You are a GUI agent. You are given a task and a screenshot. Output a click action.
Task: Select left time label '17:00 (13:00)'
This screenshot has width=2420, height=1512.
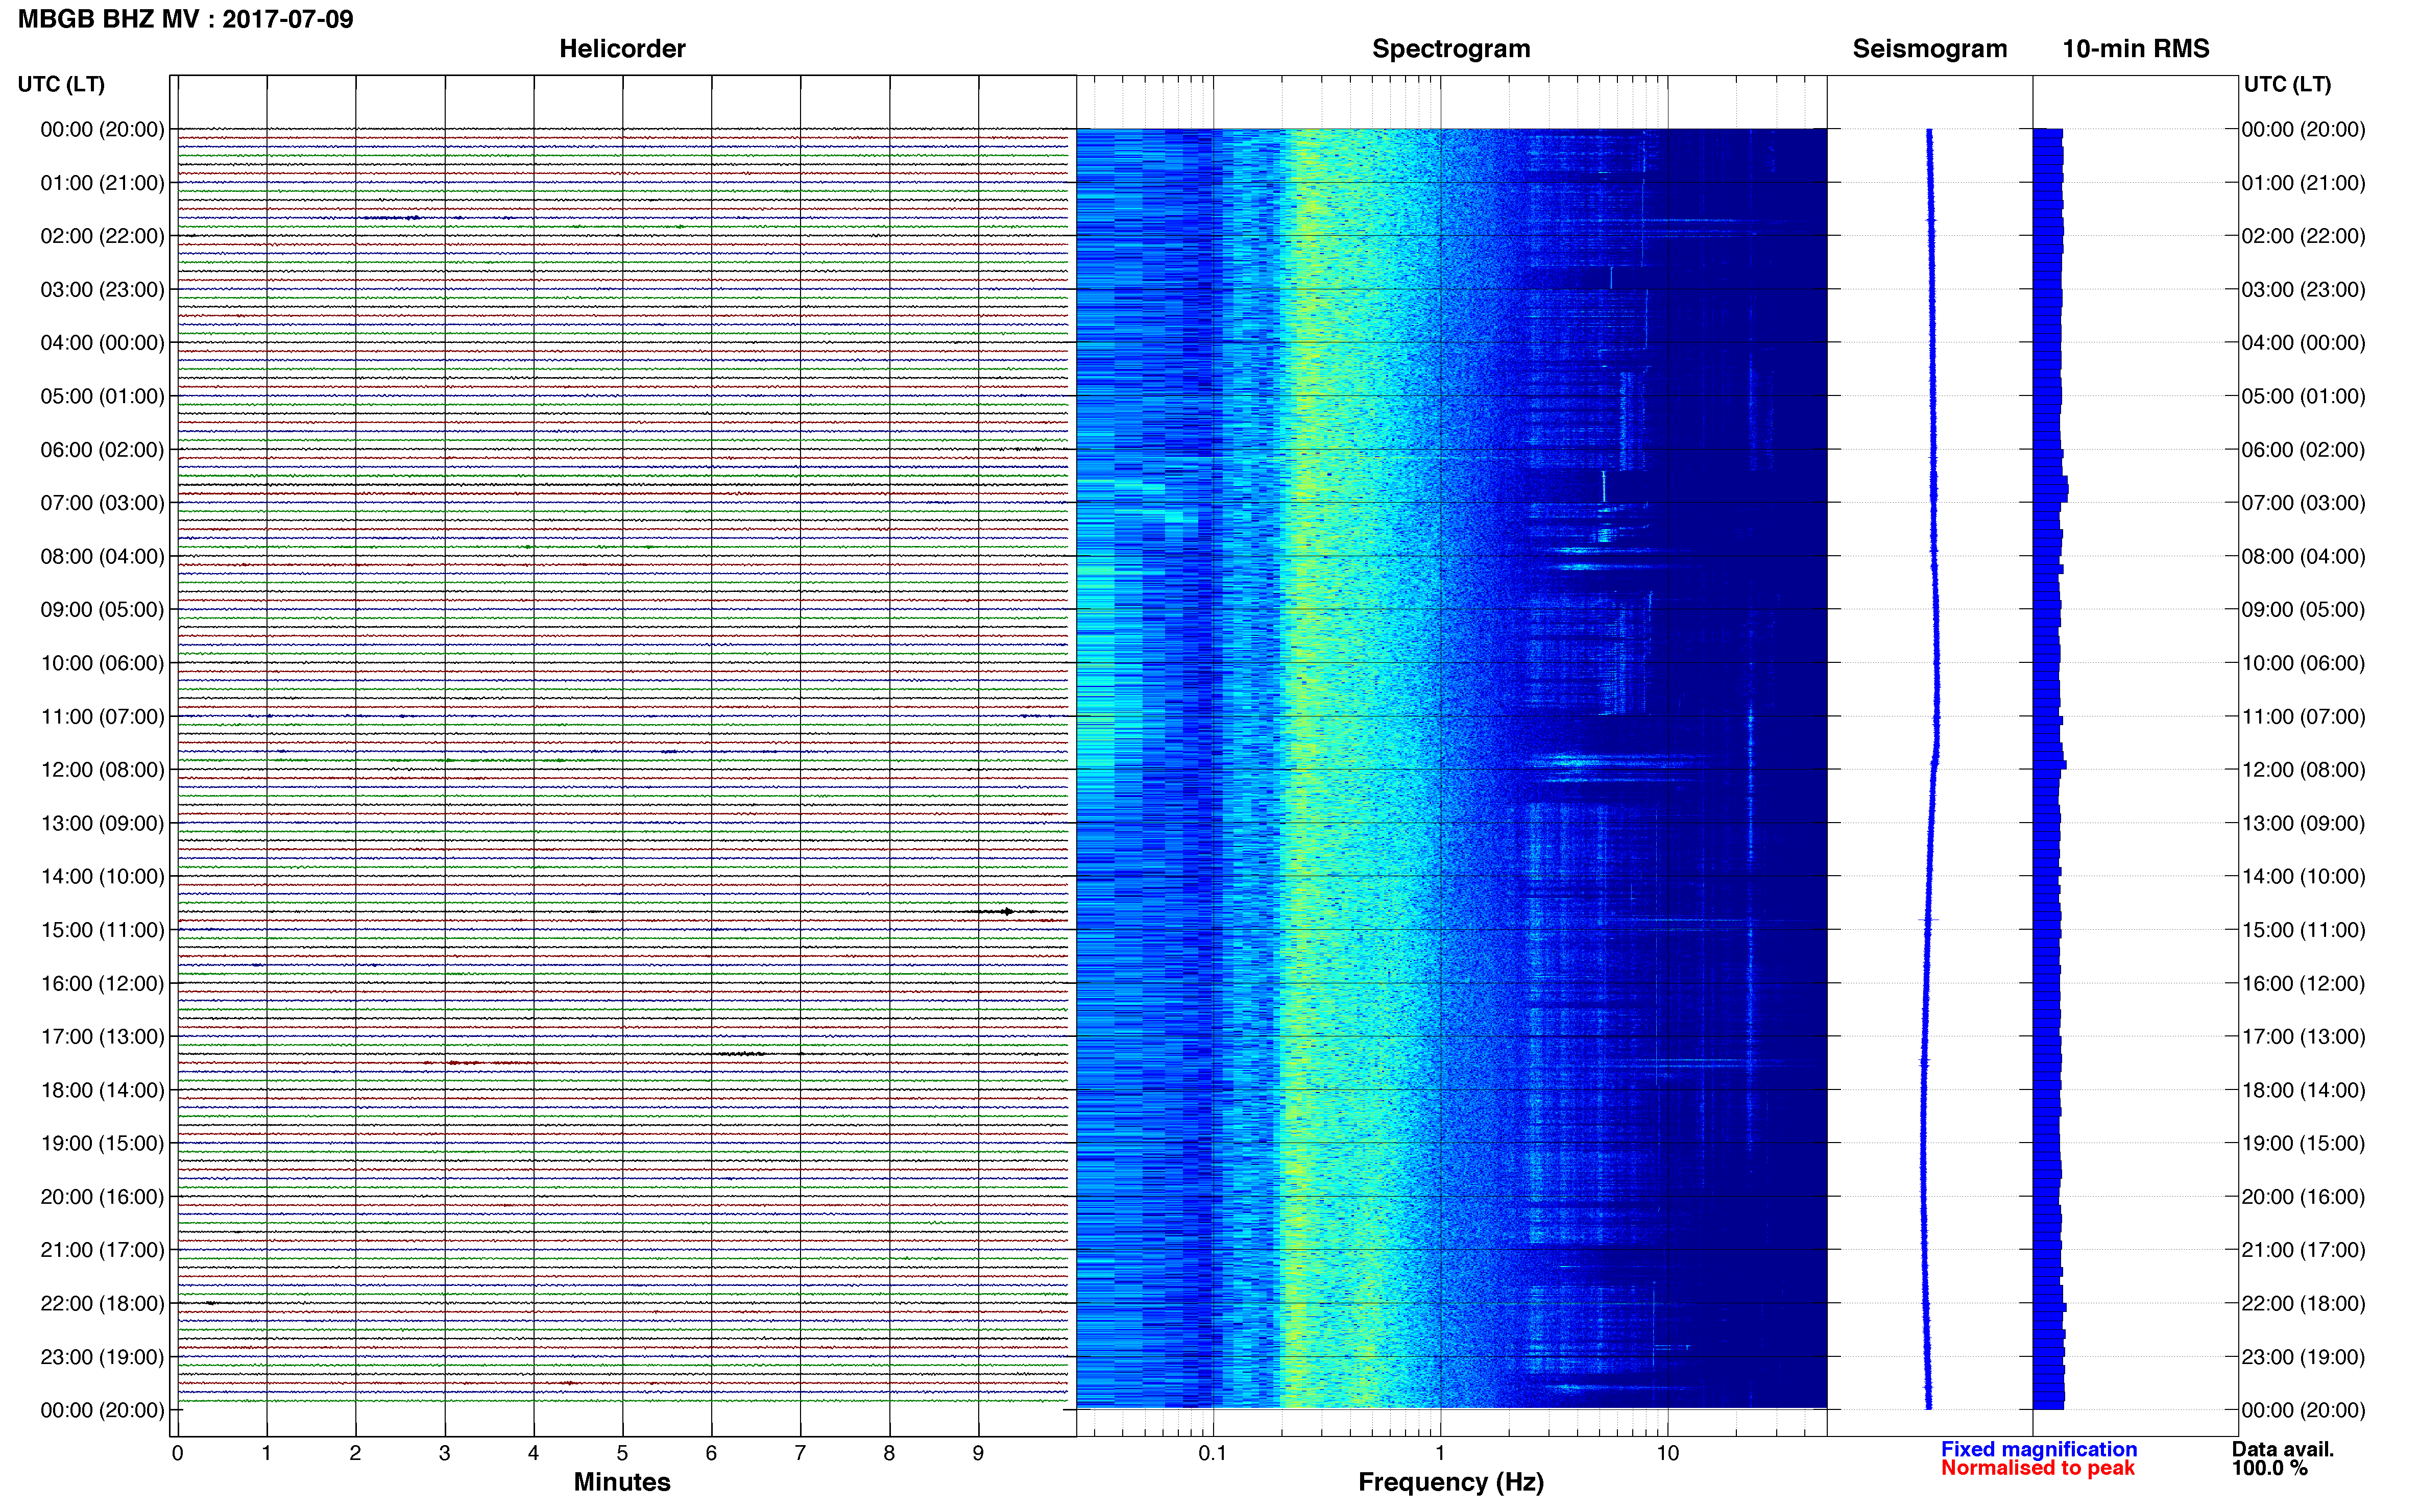pos(102,1037)
